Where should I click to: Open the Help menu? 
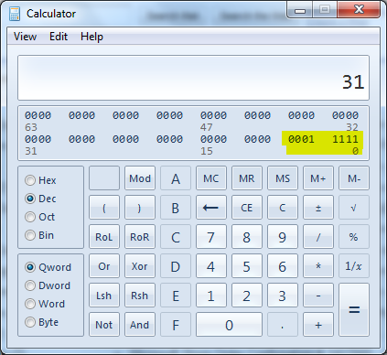pyautogui.click(x=91, y=37)
